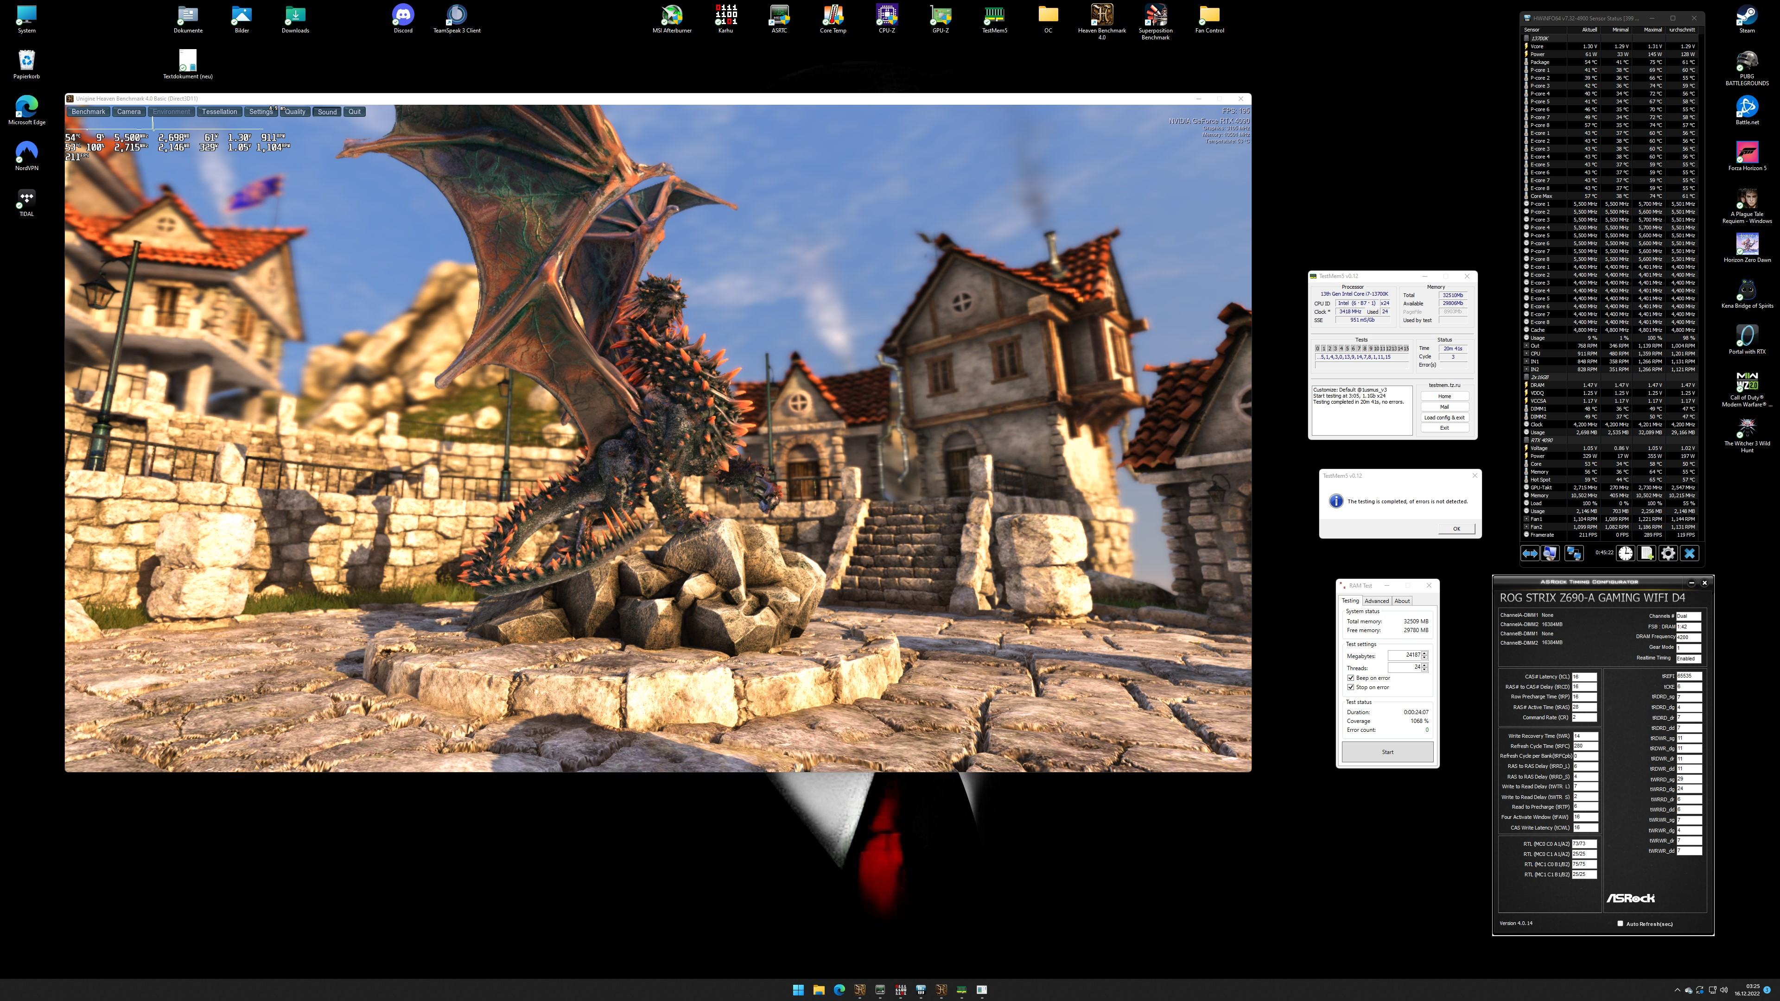1780x1001 pixels.
Task: Open NordVPN desktop icon
Action: (26, 156)
